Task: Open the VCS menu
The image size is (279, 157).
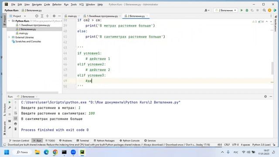Action: (81, 4)
